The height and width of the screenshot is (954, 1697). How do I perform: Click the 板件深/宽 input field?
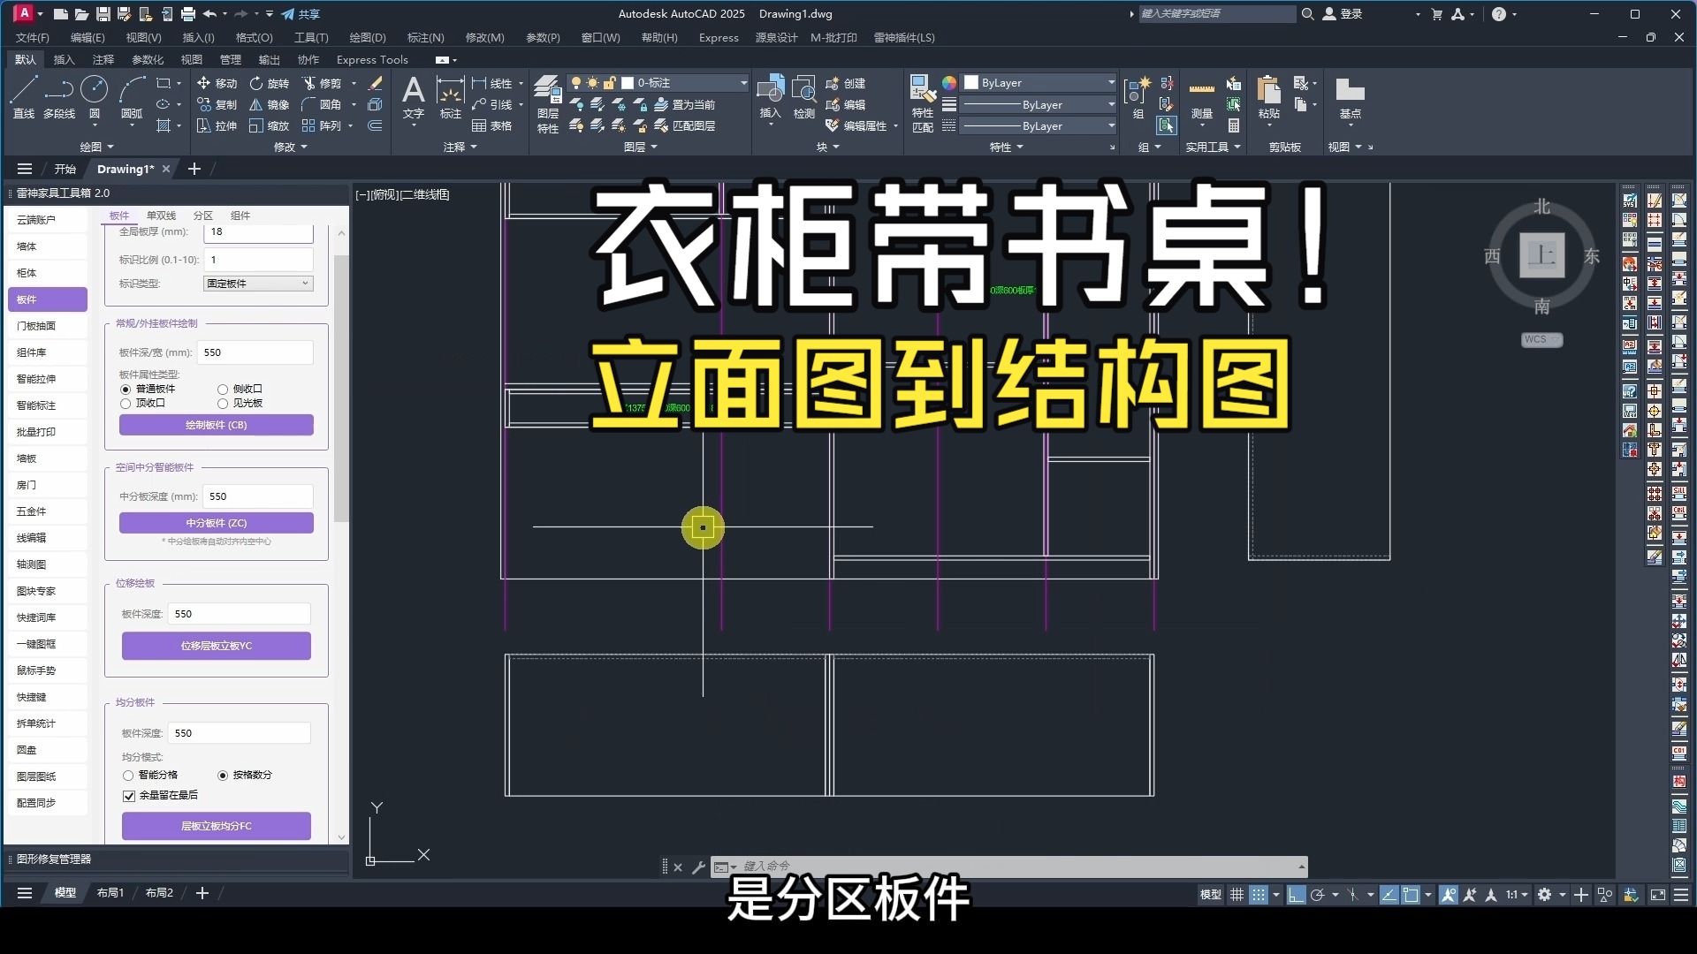[x=255, y=352]
